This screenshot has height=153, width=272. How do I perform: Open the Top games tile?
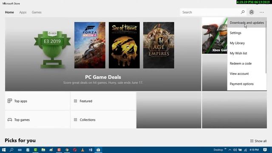[x=38, y=120]
